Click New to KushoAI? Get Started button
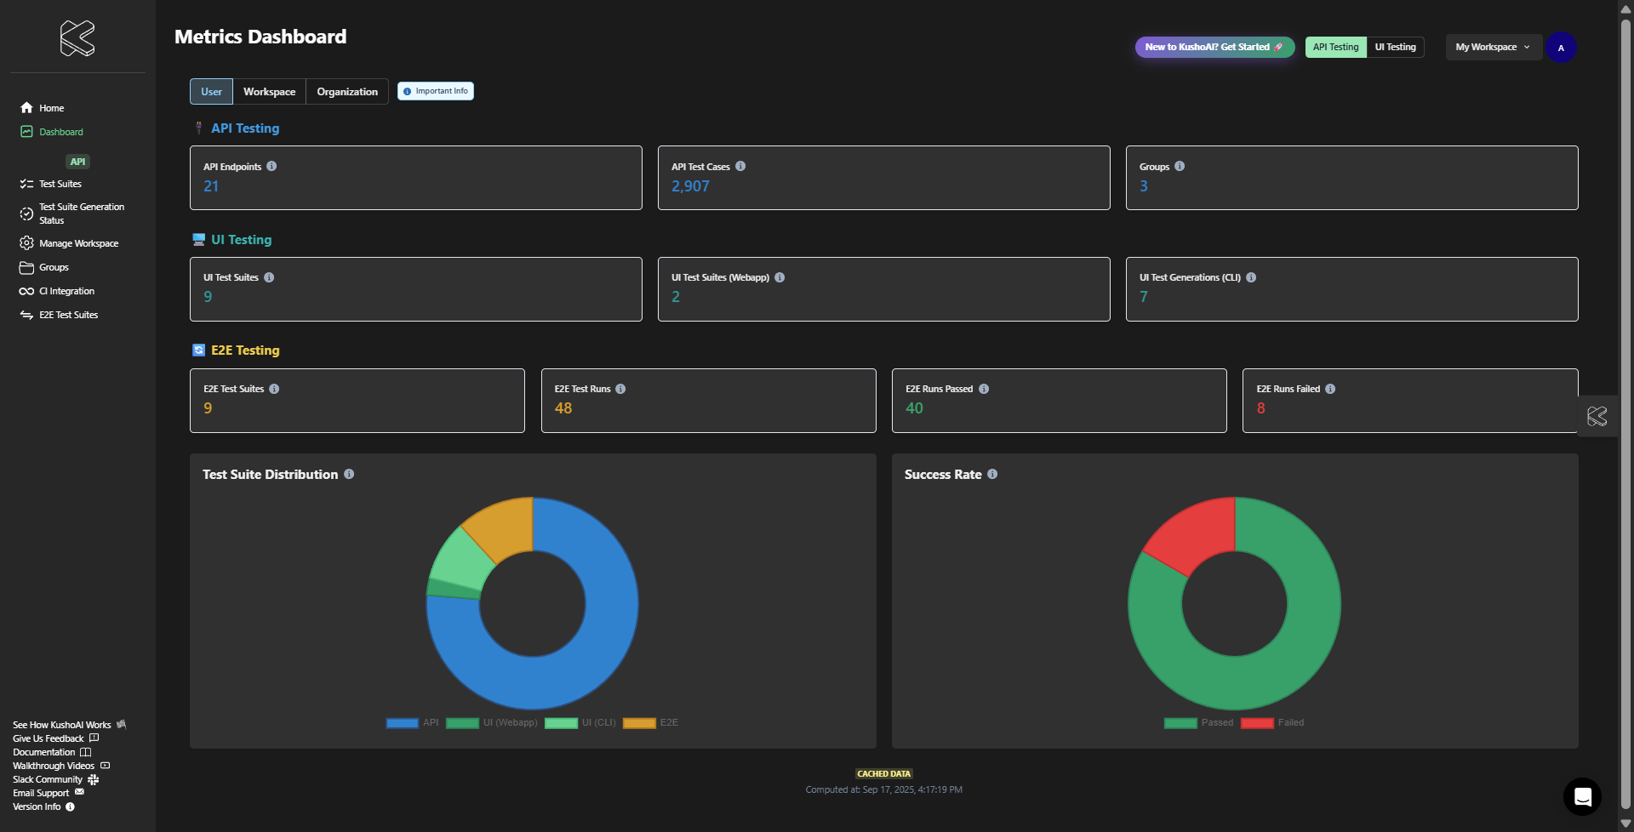1634x832 pixels. point(1214,47)
